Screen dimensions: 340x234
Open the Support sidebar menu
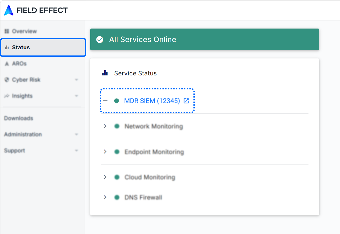tap(43, 151)
